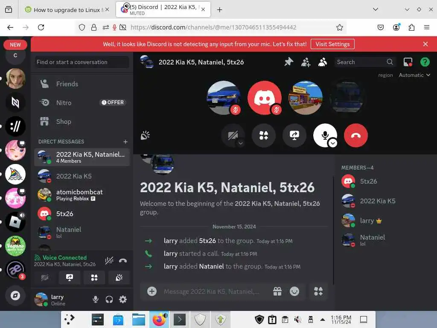The height and width of the screenshot is (328, 437).
Task: Dismiss the red mic warning banner
Action: [x=425, y=44]
